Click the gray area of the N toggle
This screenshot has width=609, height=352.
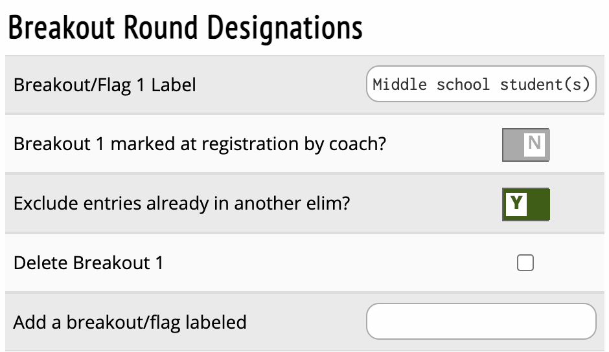513,144
